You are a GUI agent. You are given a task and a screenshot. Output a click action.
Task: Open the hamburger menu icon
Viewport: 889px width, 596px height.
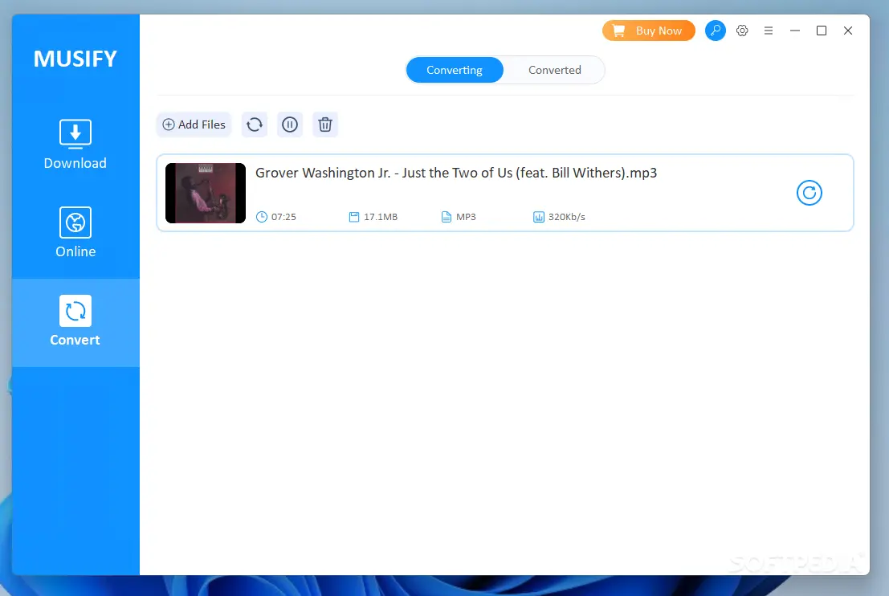[x=769, y=31]
